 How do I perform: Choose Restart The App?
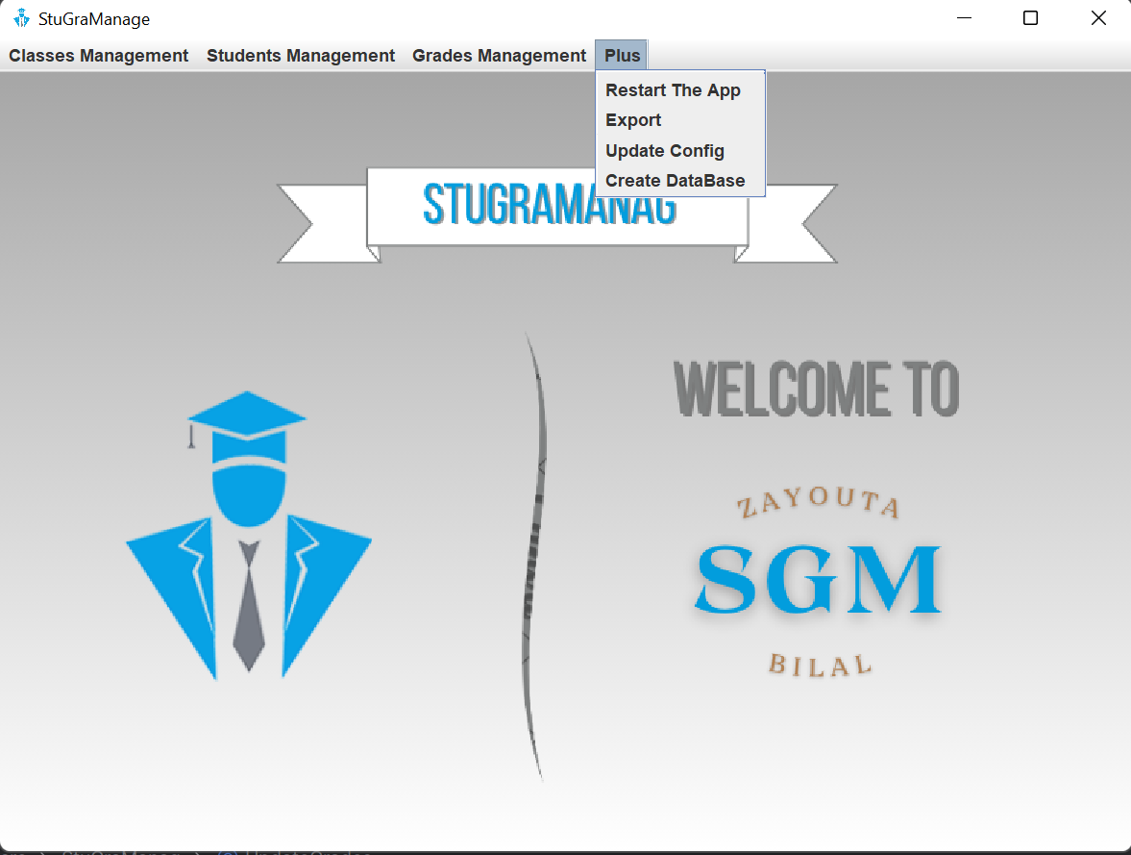[x=680, y=90]
